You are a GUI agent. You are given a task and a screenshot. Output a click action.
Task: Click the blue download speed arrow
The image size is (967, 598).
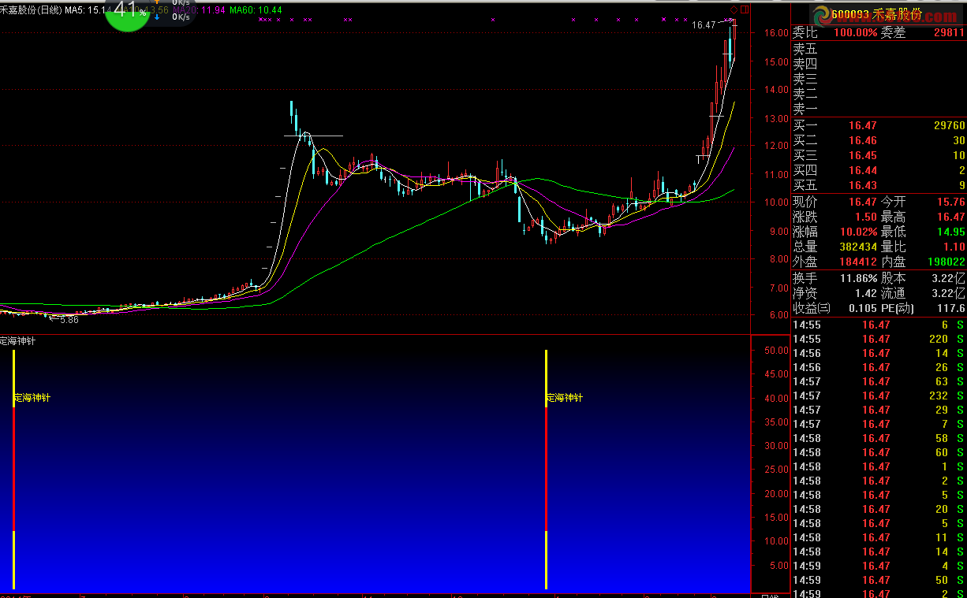tap(157, 16)
